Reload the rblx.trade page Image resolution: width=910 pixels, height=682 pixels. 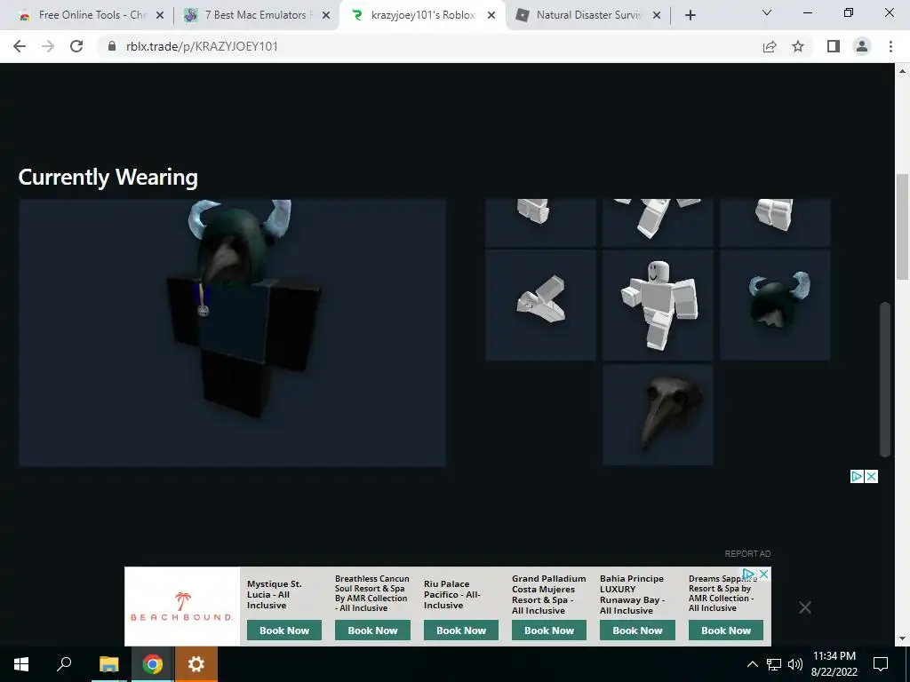coord(76,46)
